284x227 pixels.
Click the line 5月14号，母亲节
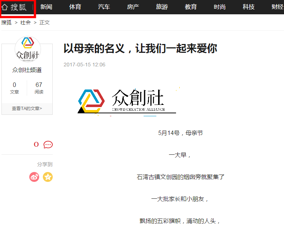pos(180,133)
